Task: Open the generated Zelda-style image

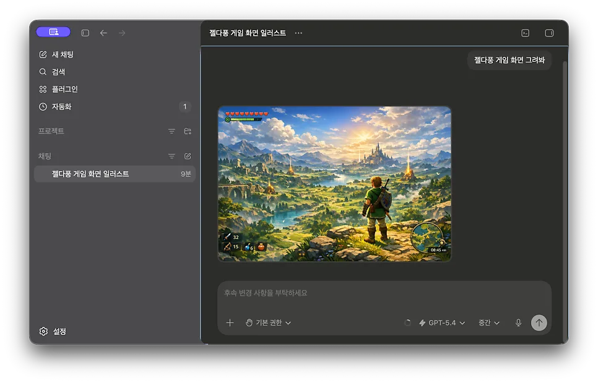Action: pyautogui.click(x=334, y=184)
